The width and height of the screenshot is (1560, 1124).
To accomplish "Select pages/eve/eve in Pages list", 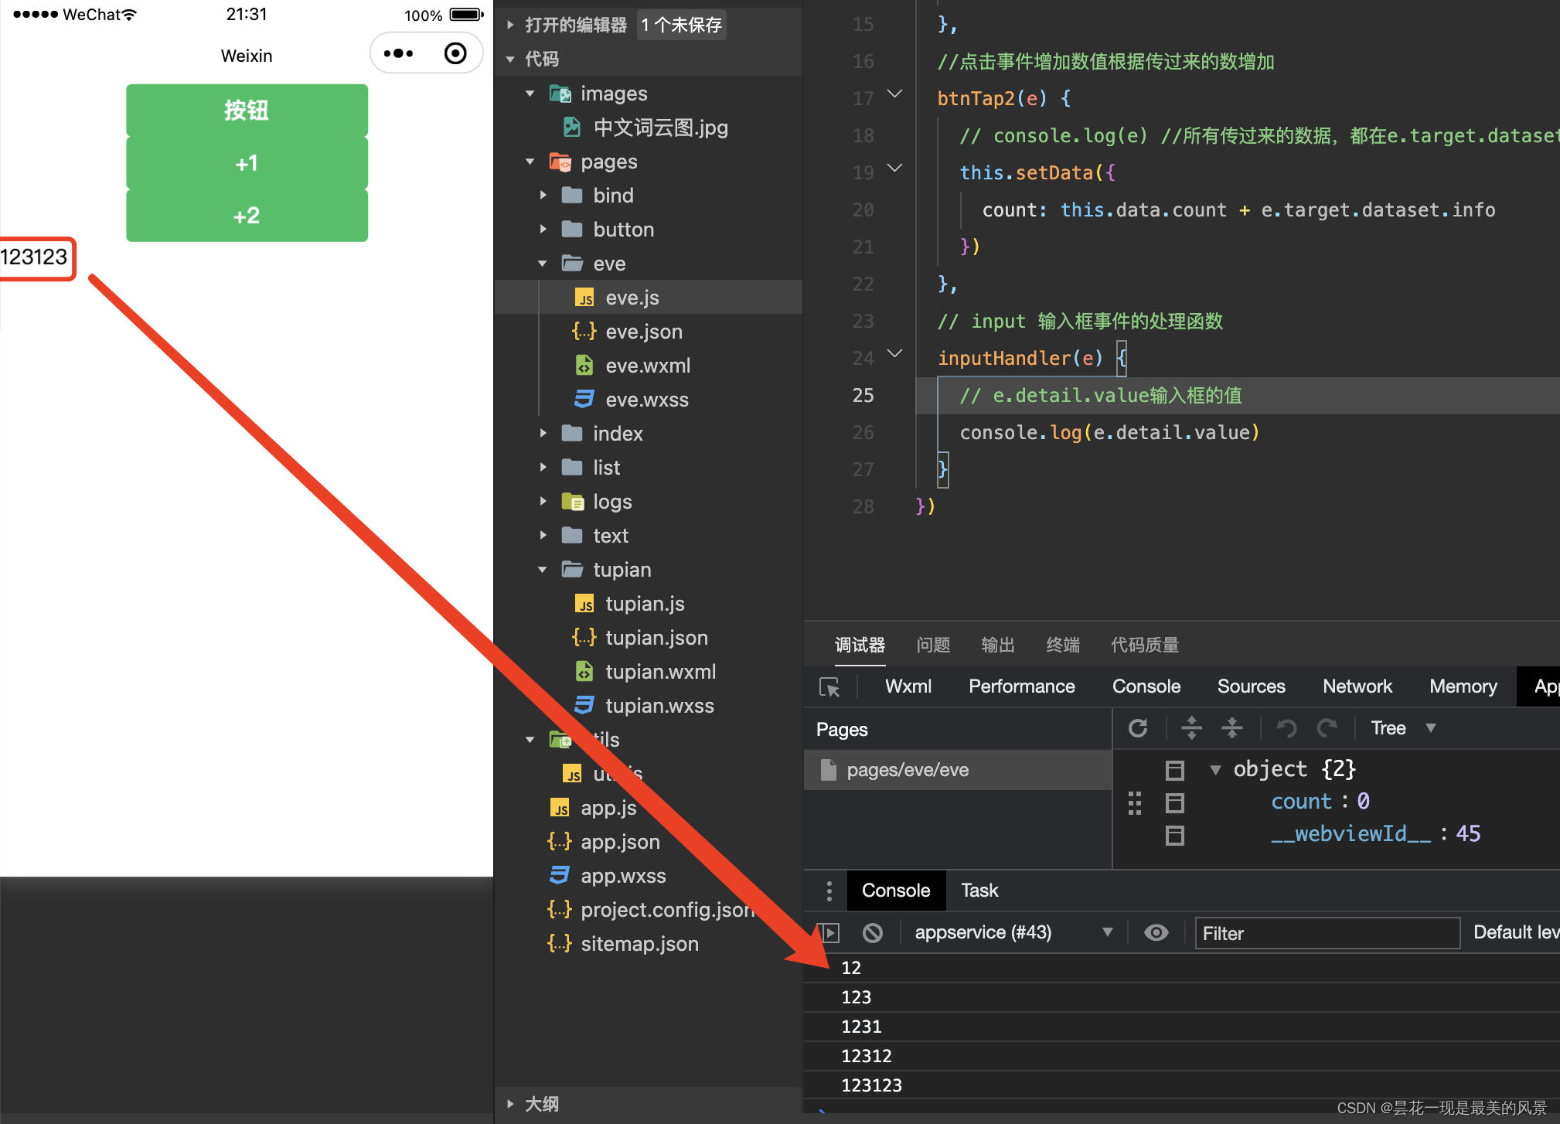I will pyautogui.click(x=958, y=770).
